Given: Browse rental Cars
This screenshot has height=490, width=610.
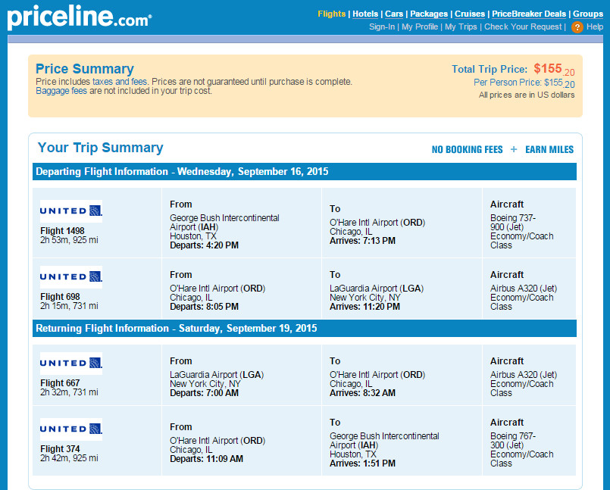Looking at the screenshot, I should coord(393,14).
